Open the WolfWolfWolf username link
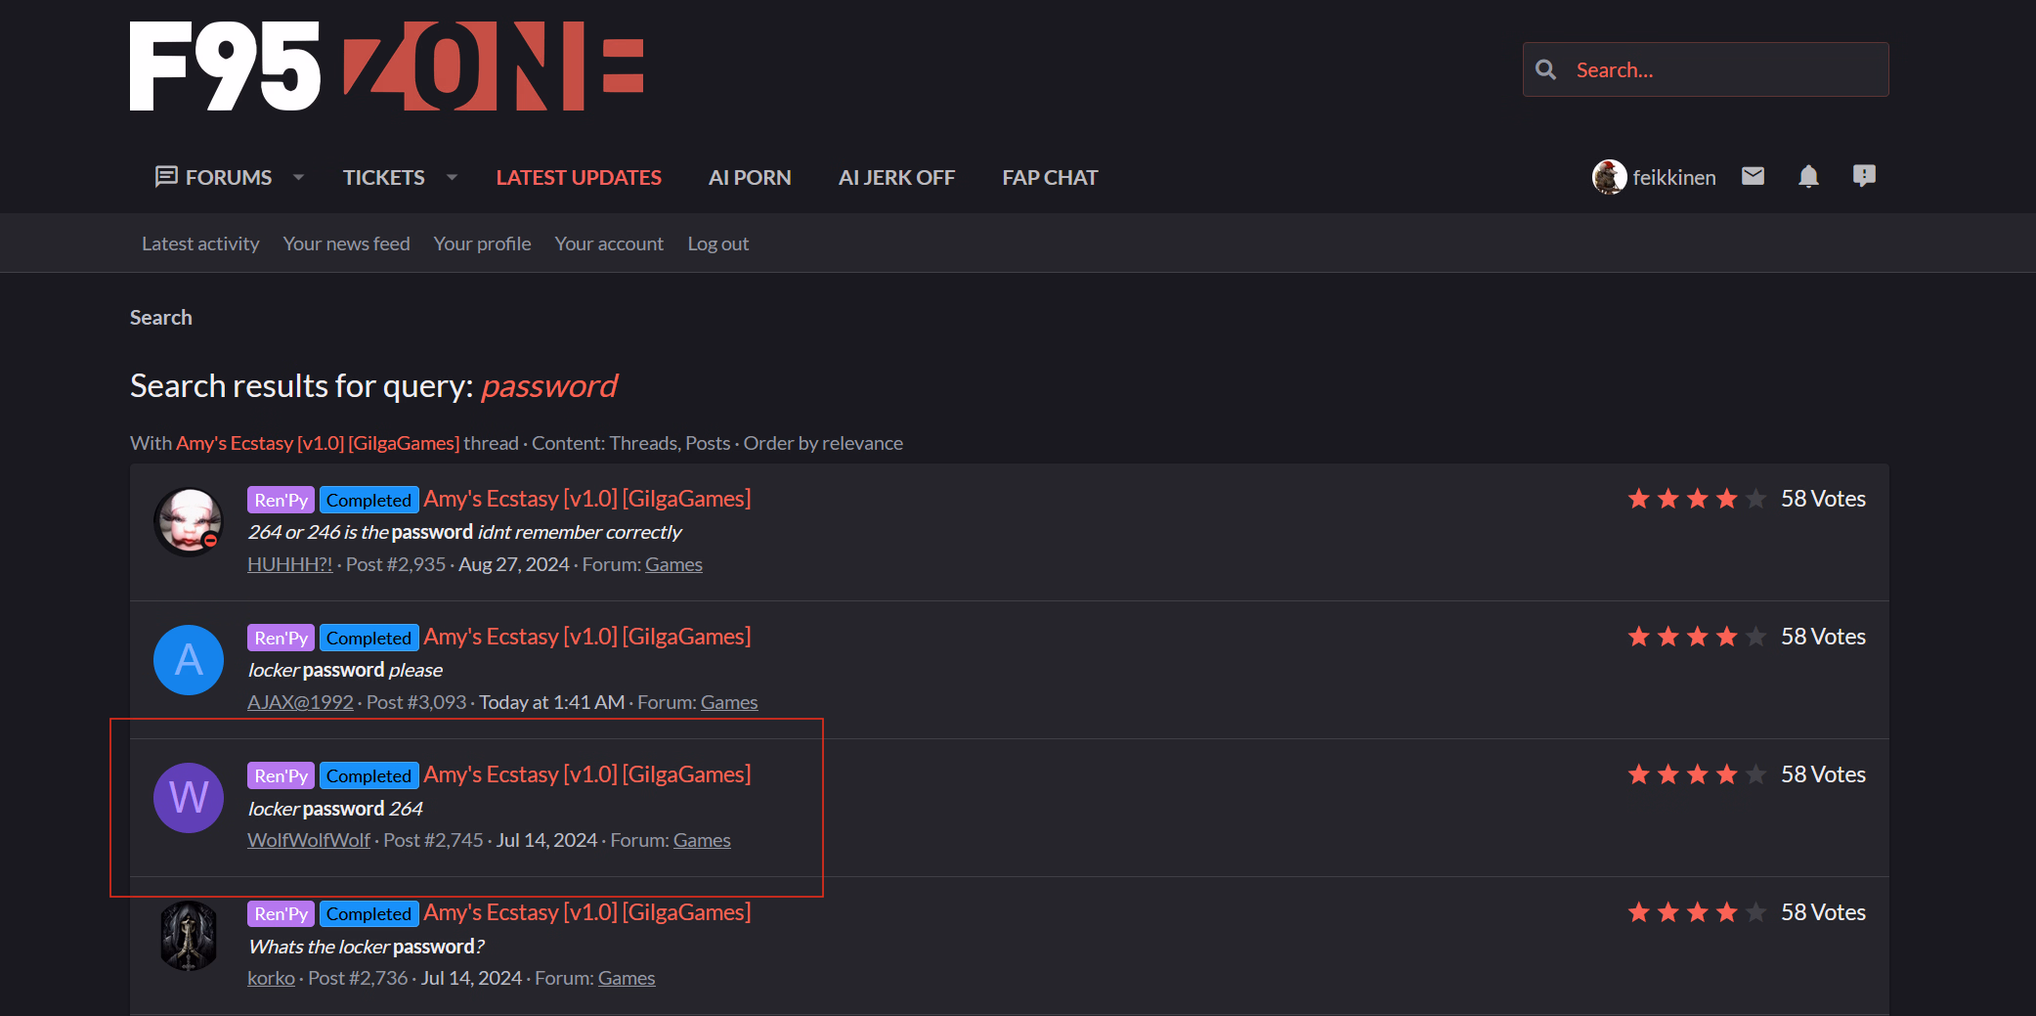The image size is (2036, 1016). (309, 840)
